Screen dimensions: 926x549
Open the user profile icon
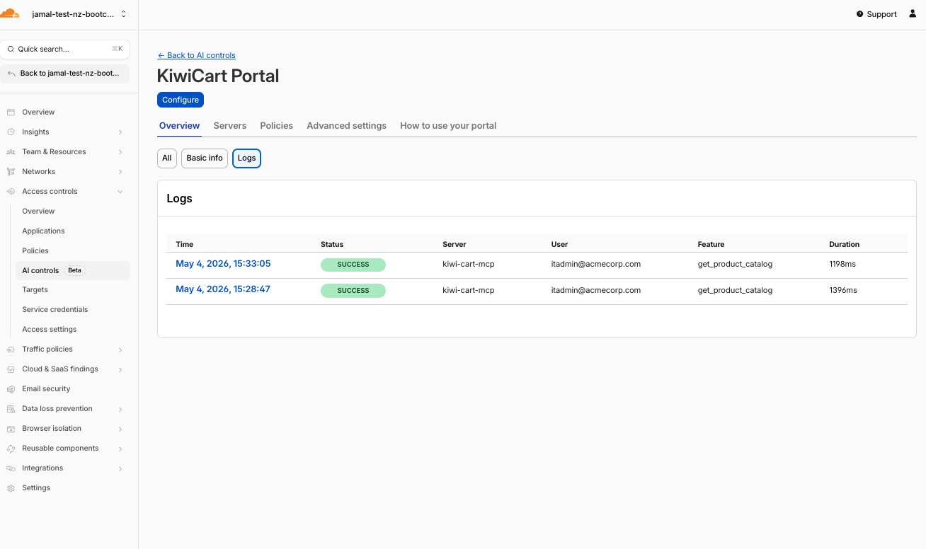(913, 14)
